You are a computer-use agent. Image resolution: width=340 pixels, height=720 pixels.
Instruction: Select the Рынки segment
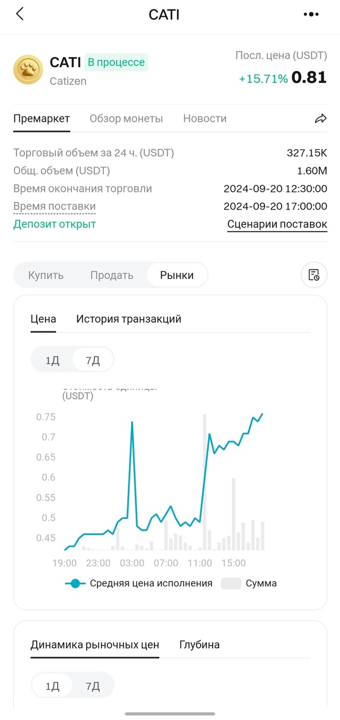pyautogui.click(x=177, y=275)
